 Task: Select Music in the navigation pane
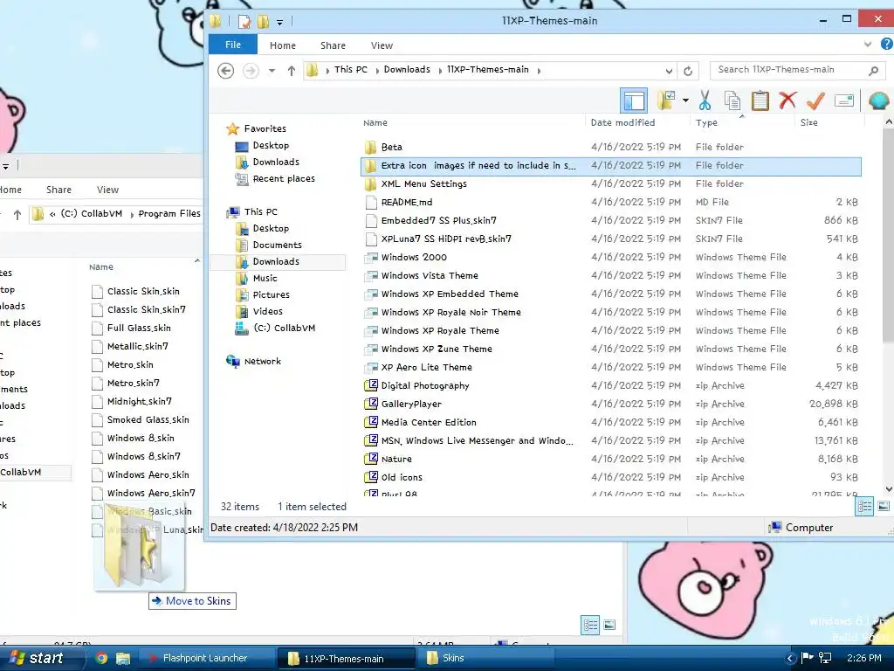(x=265, y=278)
